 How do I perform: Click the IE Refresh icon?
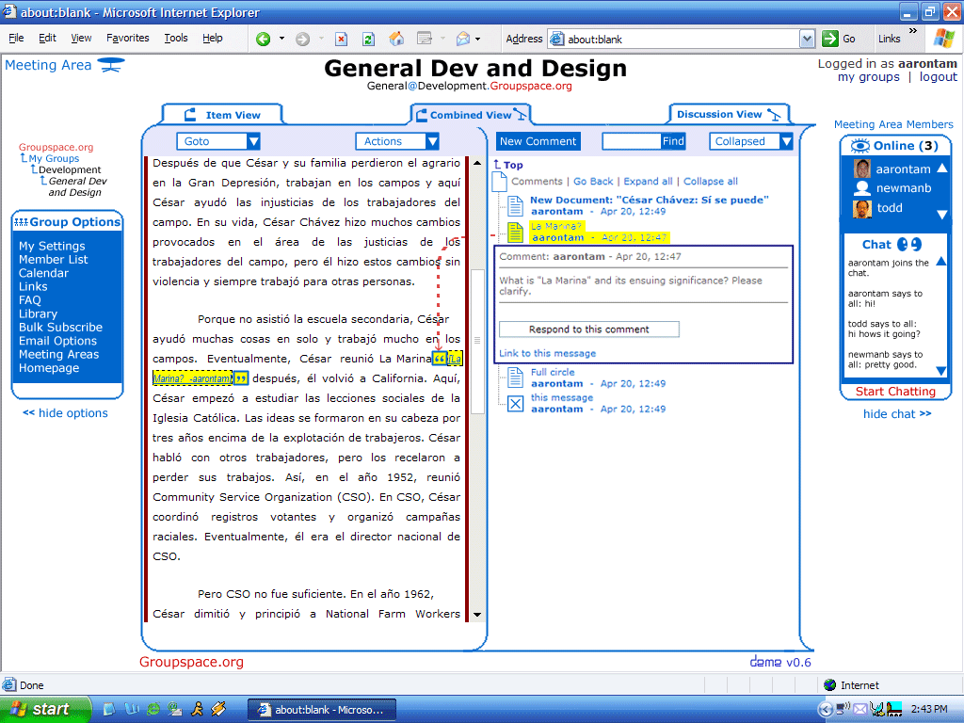click(x=368, y=39)
